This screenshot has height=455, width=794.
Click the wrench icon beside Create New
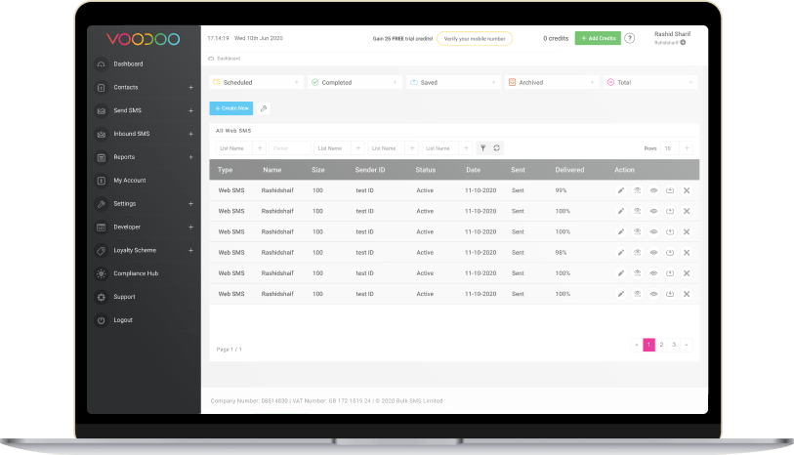coord(264,108)
